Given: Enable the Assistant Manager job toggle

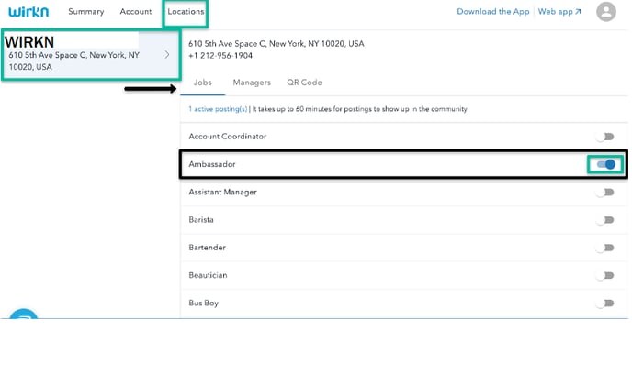Looking at the screenshot, I should pos(605,193).
